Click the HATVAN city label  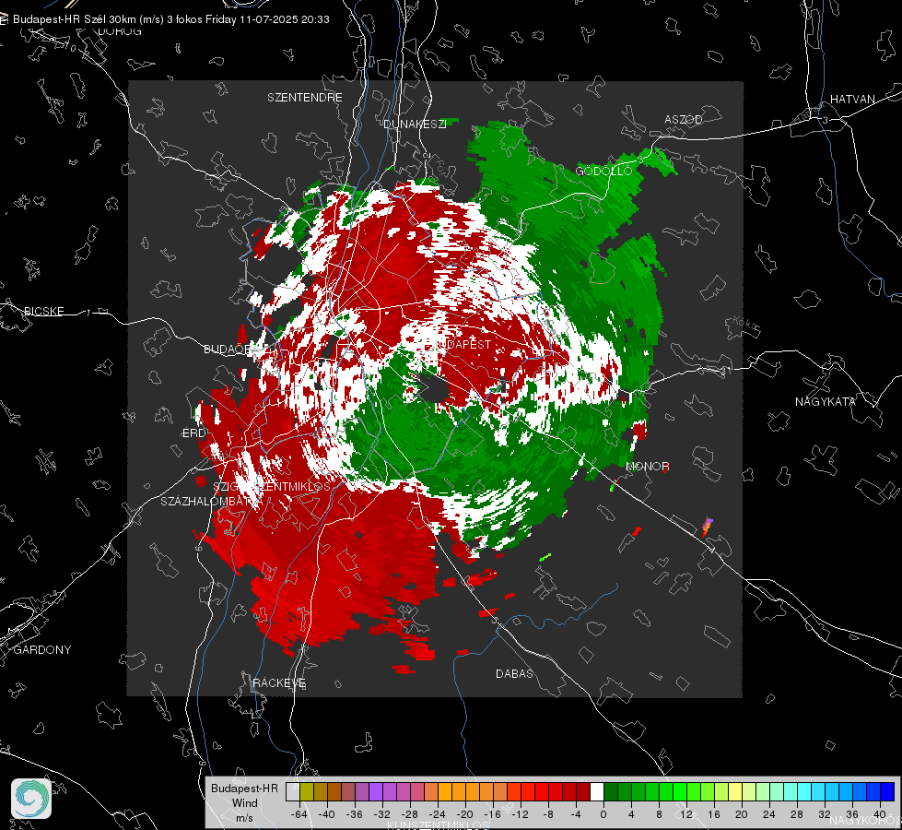point(852,99)
